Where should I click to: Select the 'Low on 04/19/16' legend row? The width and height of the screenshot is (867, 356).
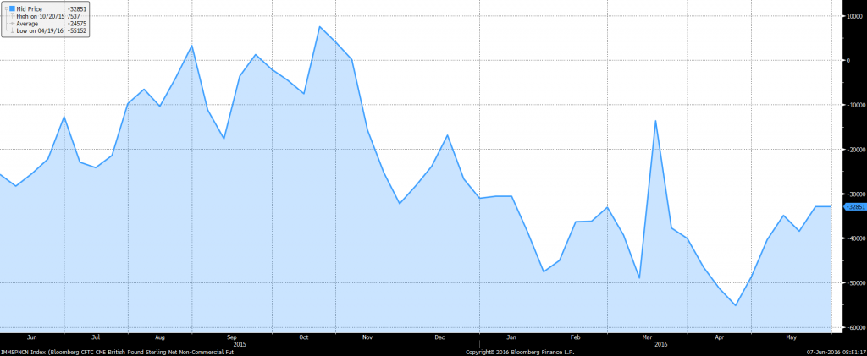tap(40, 31)
